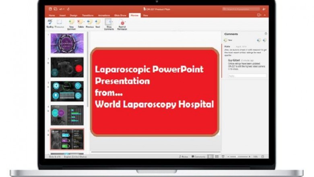
Task: Select Katie's comment text
Action: tap(245, 52)
